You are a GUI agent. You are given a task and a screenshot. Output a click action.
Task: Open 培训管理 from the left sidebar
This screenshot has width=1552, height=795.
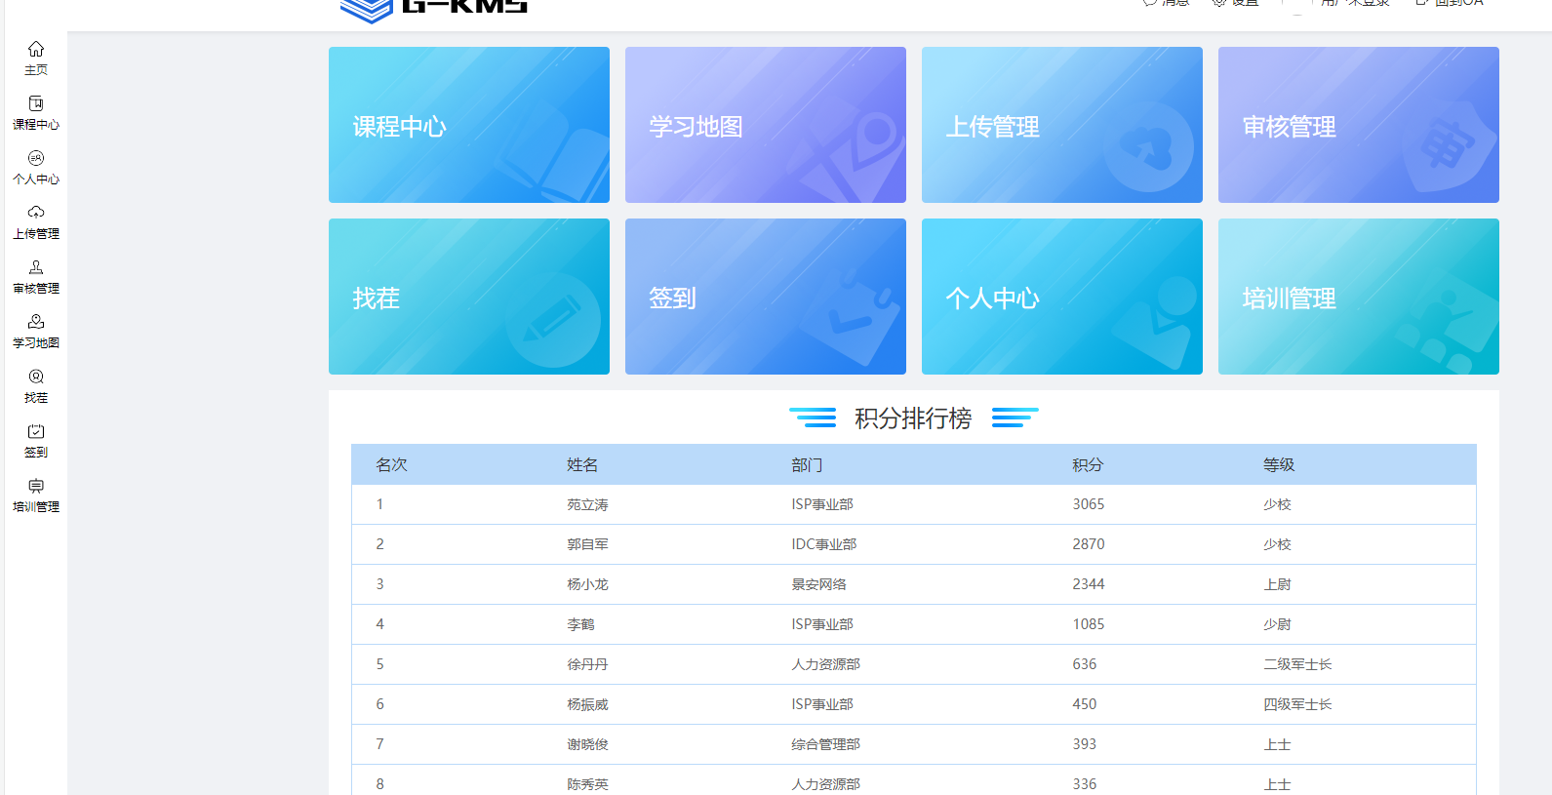(36, 495)
